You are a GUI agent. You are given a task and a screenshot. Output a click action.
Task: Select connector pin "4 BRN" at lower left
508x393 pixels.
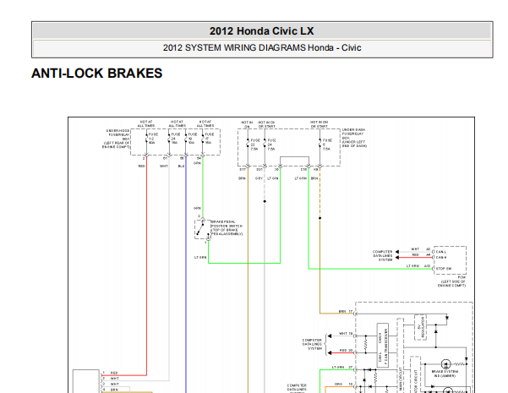pos(111,390)
